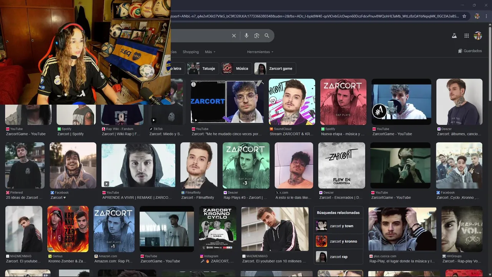492x277 pixels.
Task: Click inside the Google search field
Action: (x=200, y=36)
